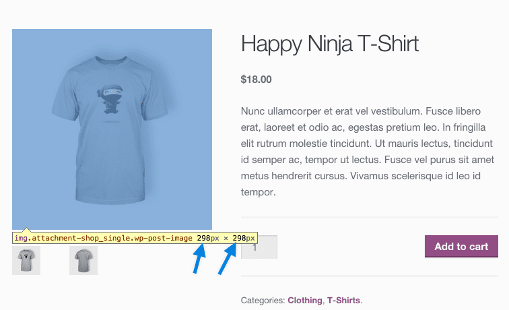Select the front-view t-shirt thumbnail
This screenshot has height=310, width=509.
point(26,260)
